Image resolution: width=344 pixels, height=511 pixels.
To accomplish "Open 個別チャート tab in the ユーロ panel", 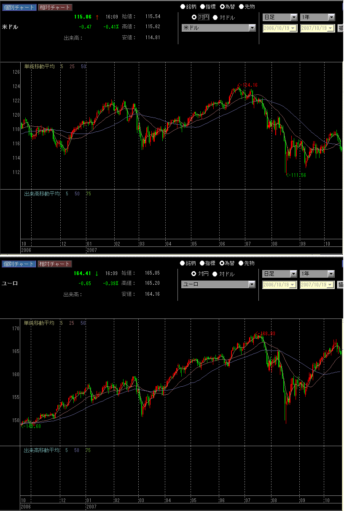I will point(19,264).
